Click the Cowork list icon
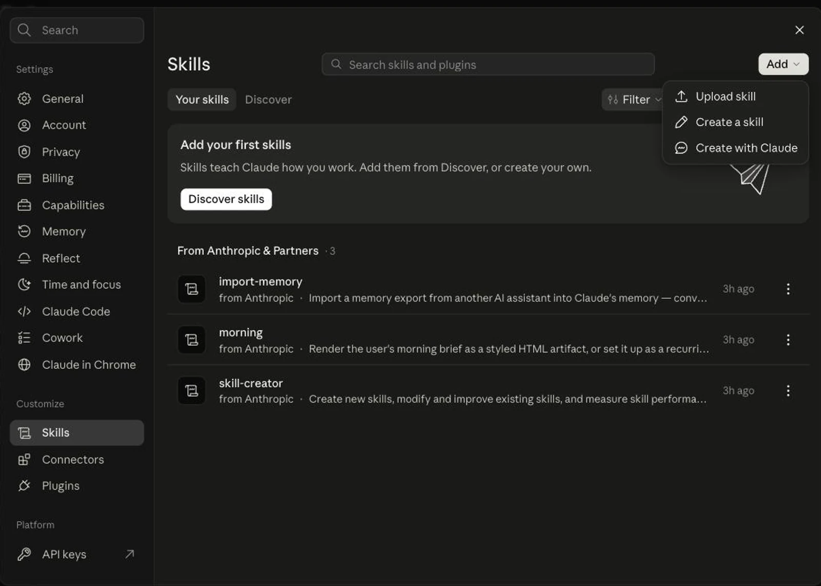 click(24, 337)
